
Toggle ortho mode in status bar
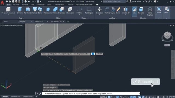(x=118, y=97)
